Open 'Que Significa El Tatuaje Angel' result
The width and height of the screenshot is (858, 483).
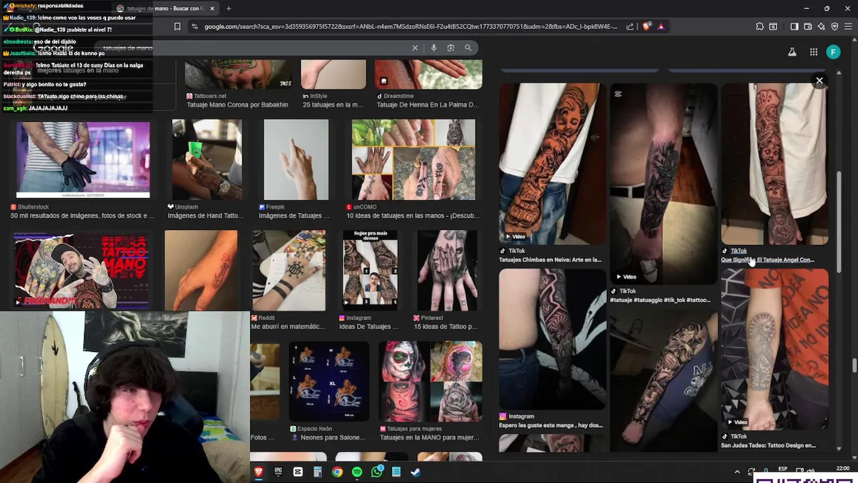[768, 260]
